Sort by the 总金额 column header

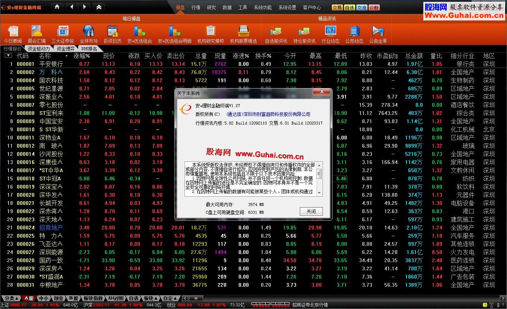point(414,56)
